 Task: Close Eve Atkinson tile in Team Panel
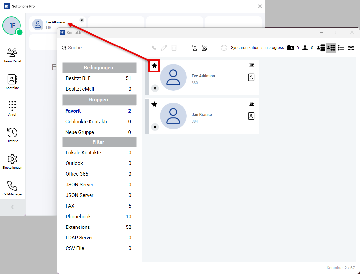82,20
